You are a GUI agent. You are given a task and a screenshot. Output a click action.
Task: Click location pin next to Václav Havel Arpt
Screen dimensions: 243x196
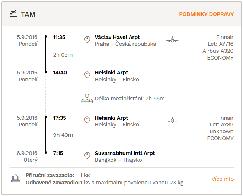tap(87, 40)
